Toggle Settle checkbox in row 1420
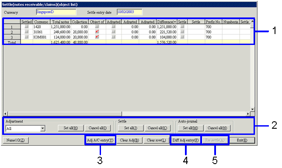The height and width of the screenshot is (168, 282). [x=182, y=27]
